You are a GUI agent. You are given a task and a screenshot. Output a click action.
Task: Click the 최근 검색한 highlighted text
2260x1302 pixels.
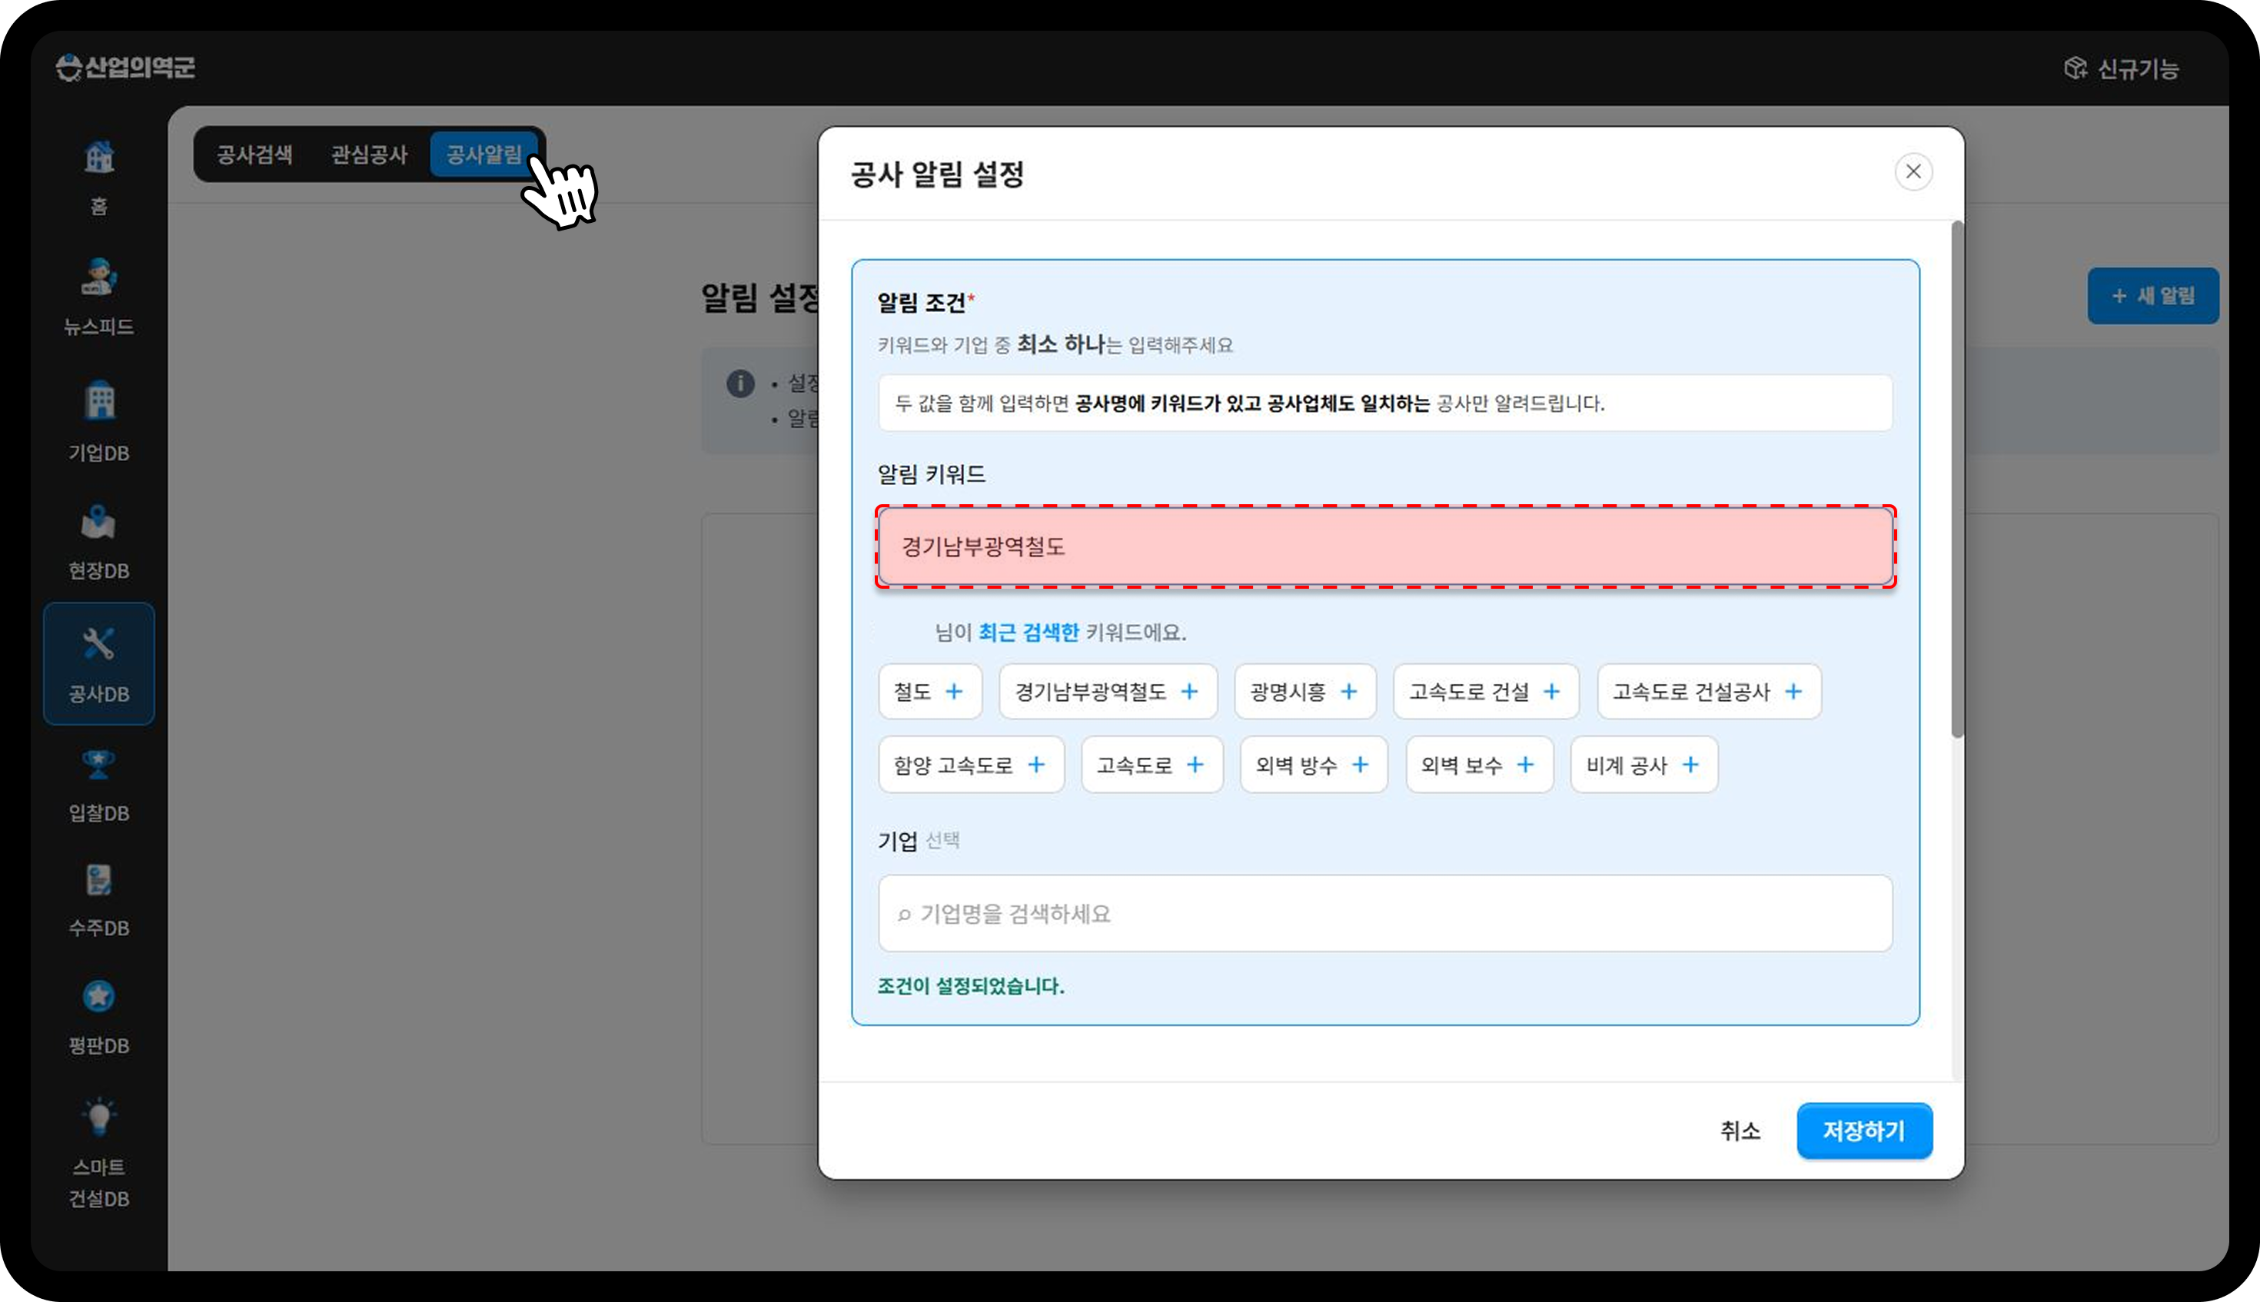1029,633
